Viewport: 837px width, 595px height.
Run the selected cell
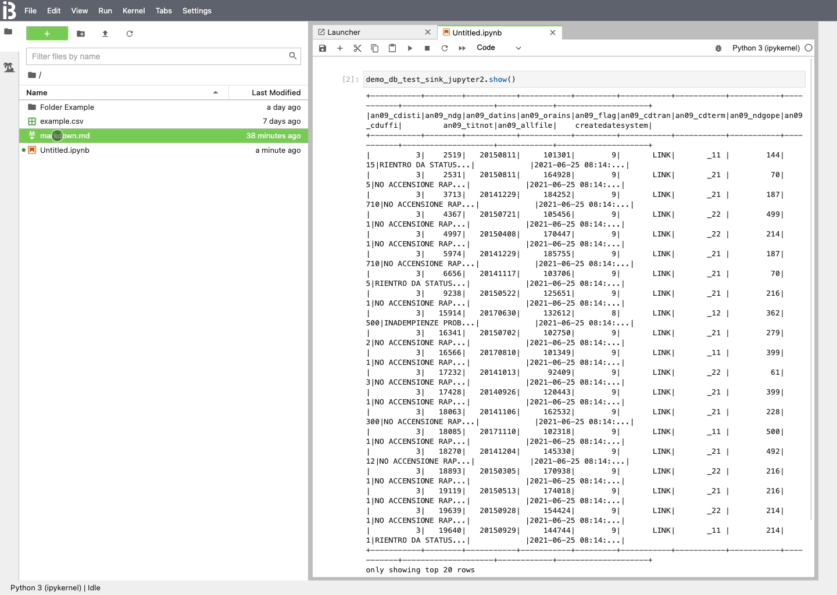tap(410, 48)
